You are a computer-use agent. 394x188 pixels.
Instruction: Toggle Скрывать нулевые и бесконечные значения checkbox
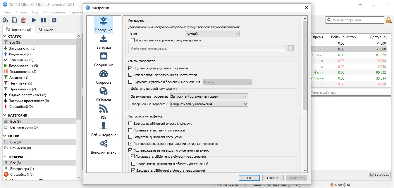click(130, 82)
